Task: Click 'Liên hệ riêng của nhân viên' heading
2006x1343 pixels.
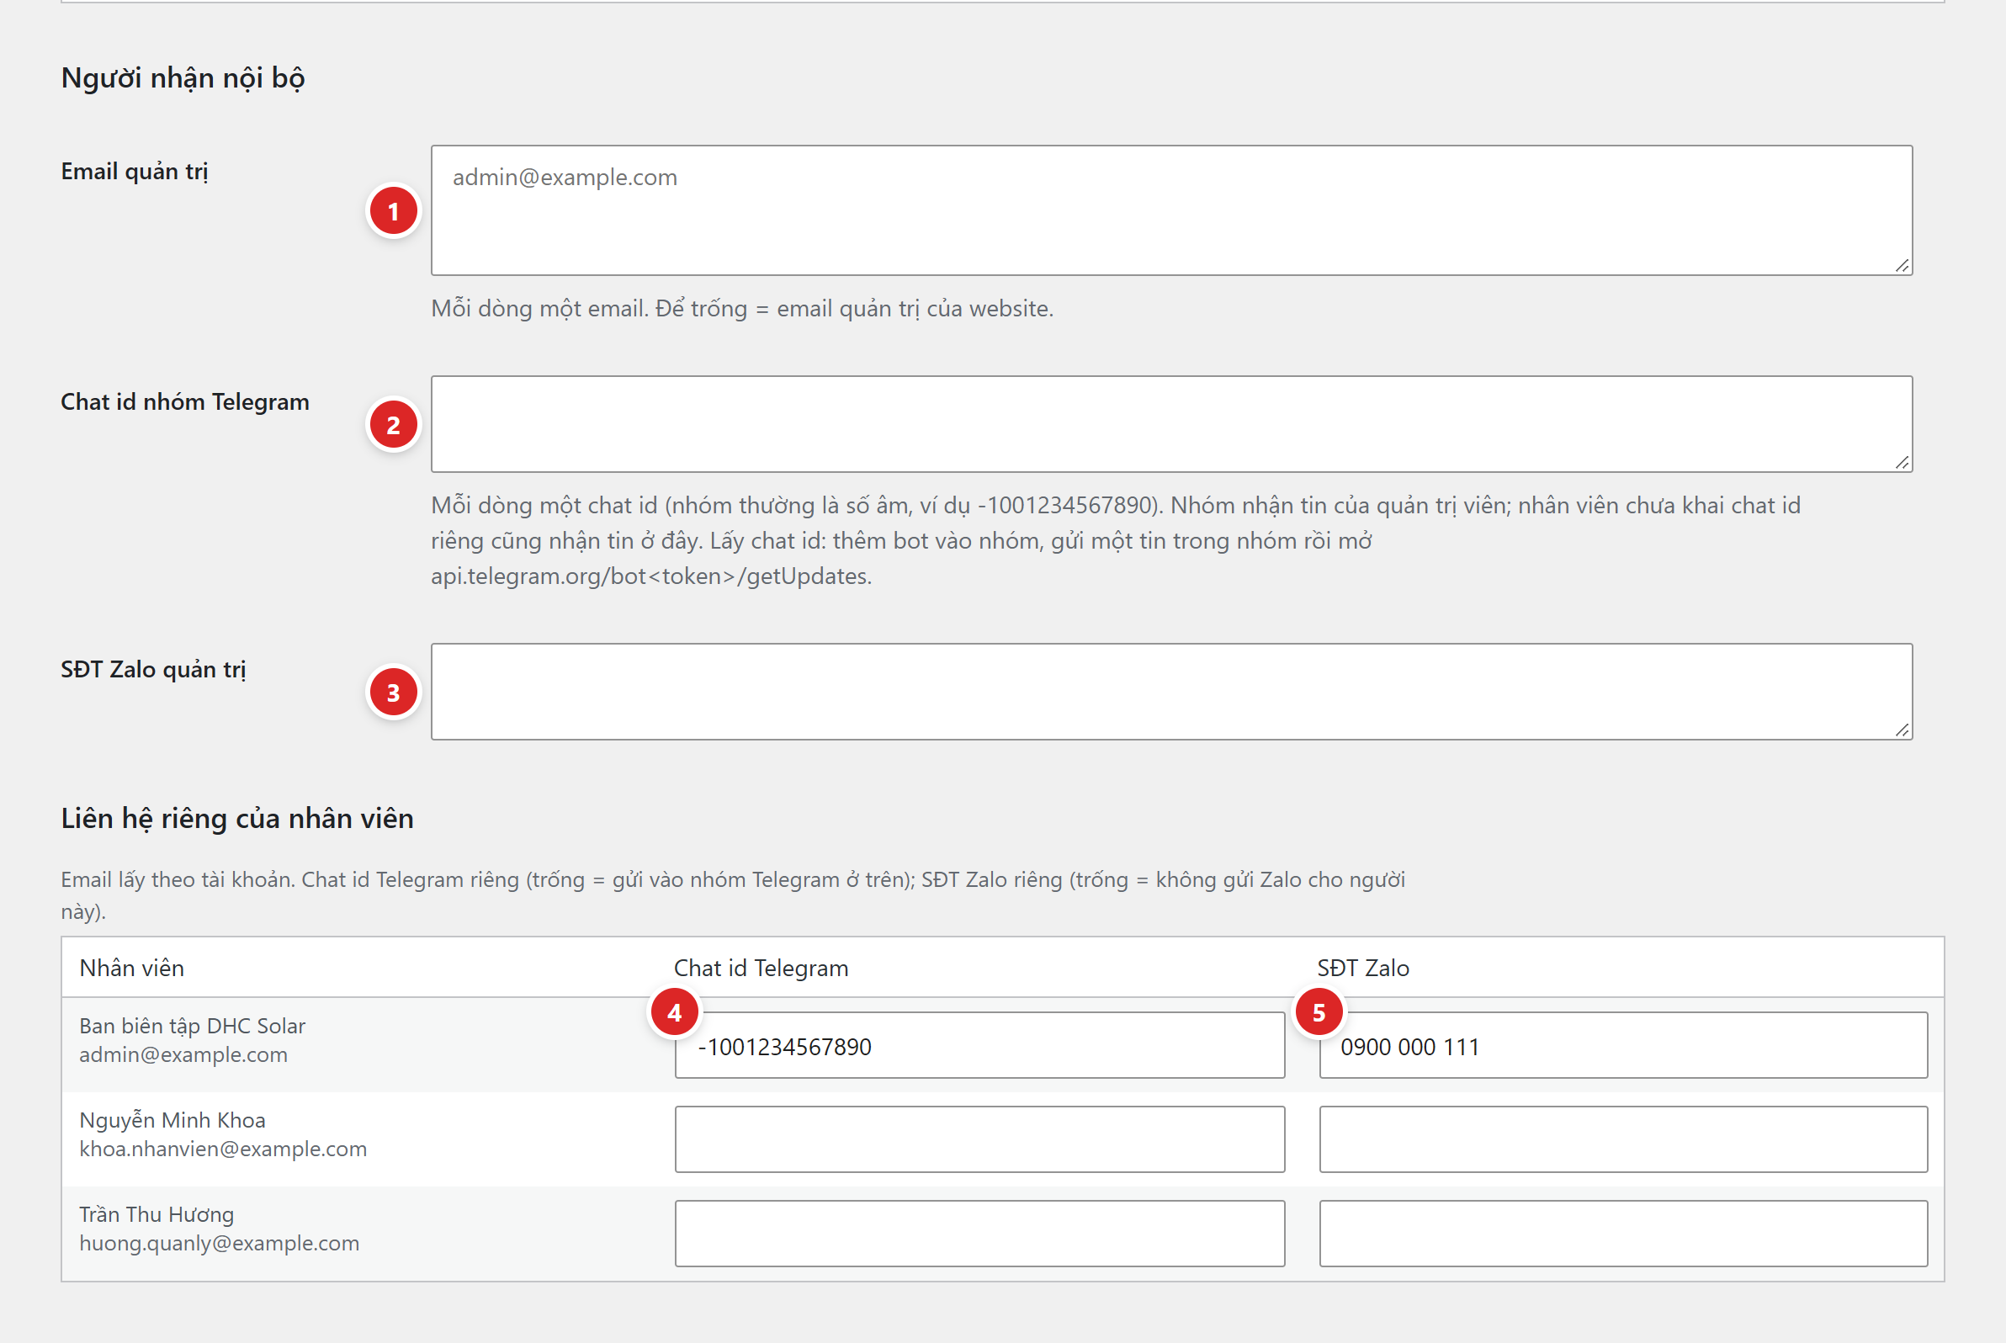Action: point(237,819)
